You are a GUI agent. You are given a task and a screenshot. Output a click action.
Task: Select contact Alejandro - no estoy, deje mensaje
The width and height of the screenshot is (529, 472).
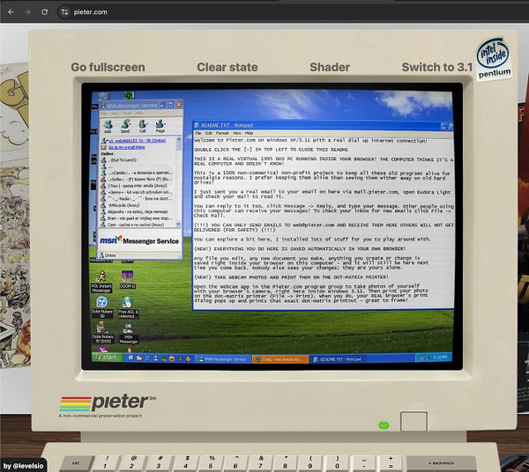pos(138,212)
